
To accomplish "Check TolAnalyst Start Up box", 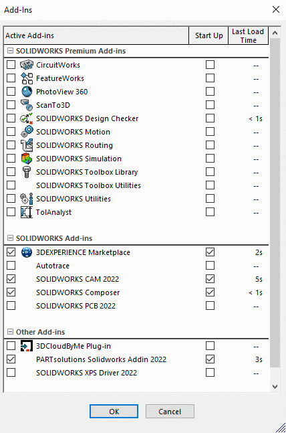I will pos(210,211).
